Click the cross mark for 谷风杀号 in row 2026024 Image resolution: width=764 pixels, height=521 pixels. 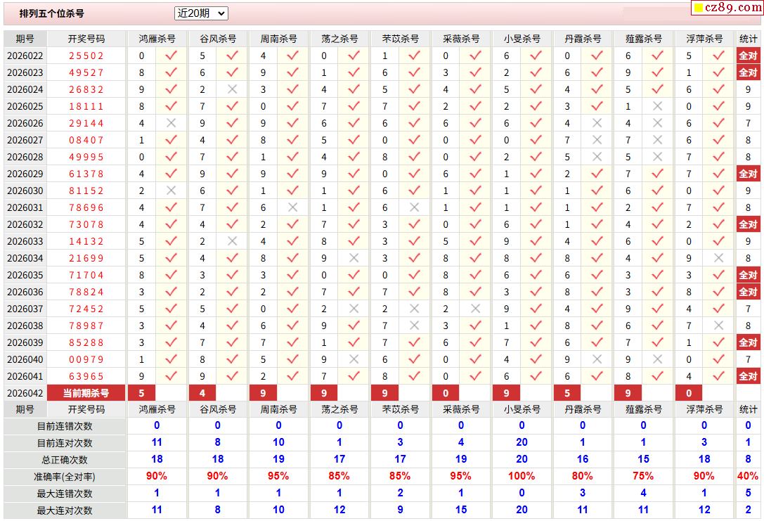[x=232, y=89]
